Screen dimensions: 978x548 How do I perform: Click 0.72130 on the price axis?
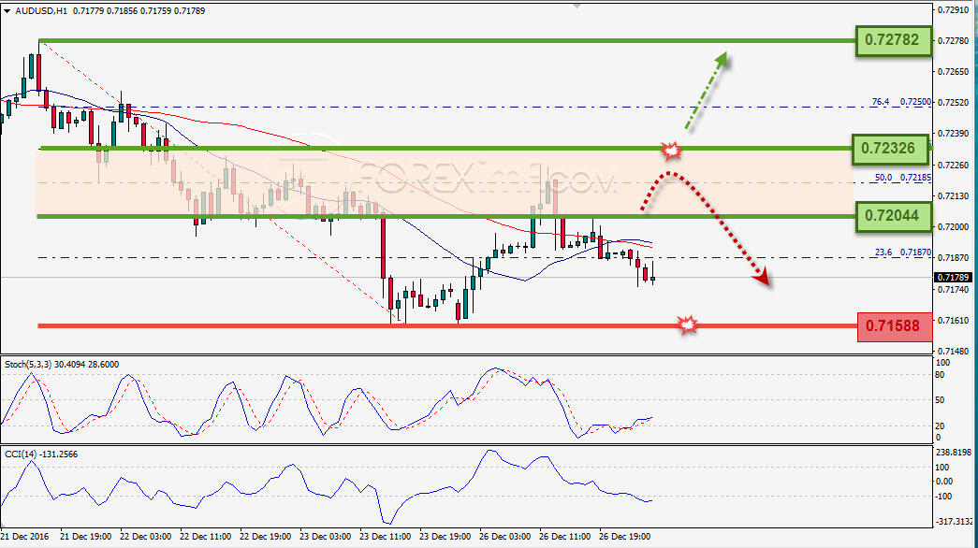(953, 195)
